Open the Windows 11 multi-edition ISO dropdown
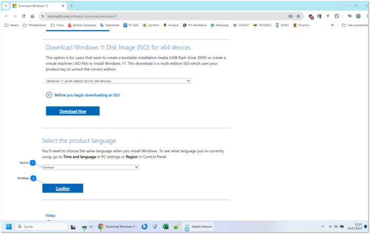370x234 pixels. (118, 81)
